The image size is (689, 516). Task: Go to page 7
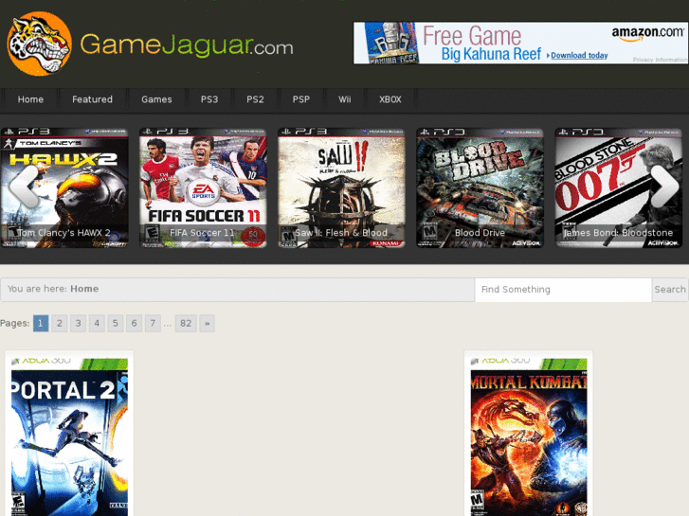pos(153,324)
